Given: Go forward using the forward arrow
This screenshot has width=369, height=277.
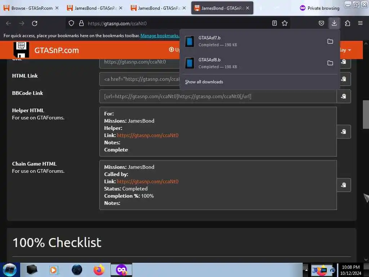Looking at the screenshot, I should click(x=22, y=23).
